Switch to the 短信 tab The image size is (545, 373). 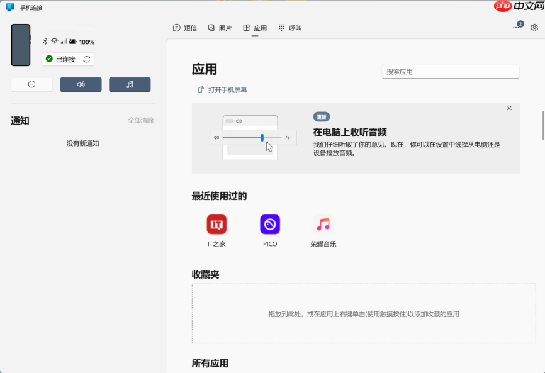[186, 28]
